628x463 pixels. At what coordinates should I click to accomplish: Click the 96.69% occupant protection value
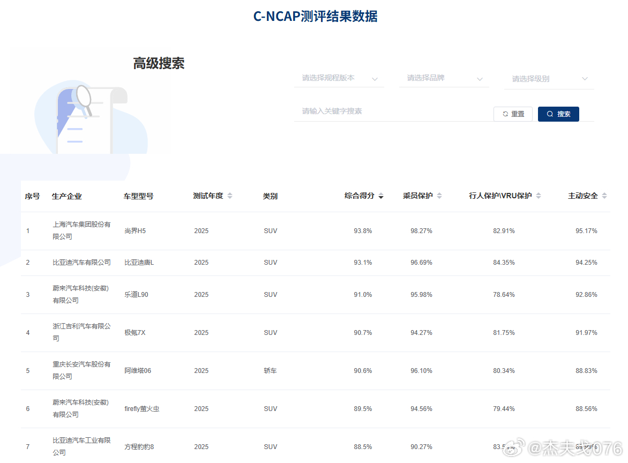tap(421, 263)
